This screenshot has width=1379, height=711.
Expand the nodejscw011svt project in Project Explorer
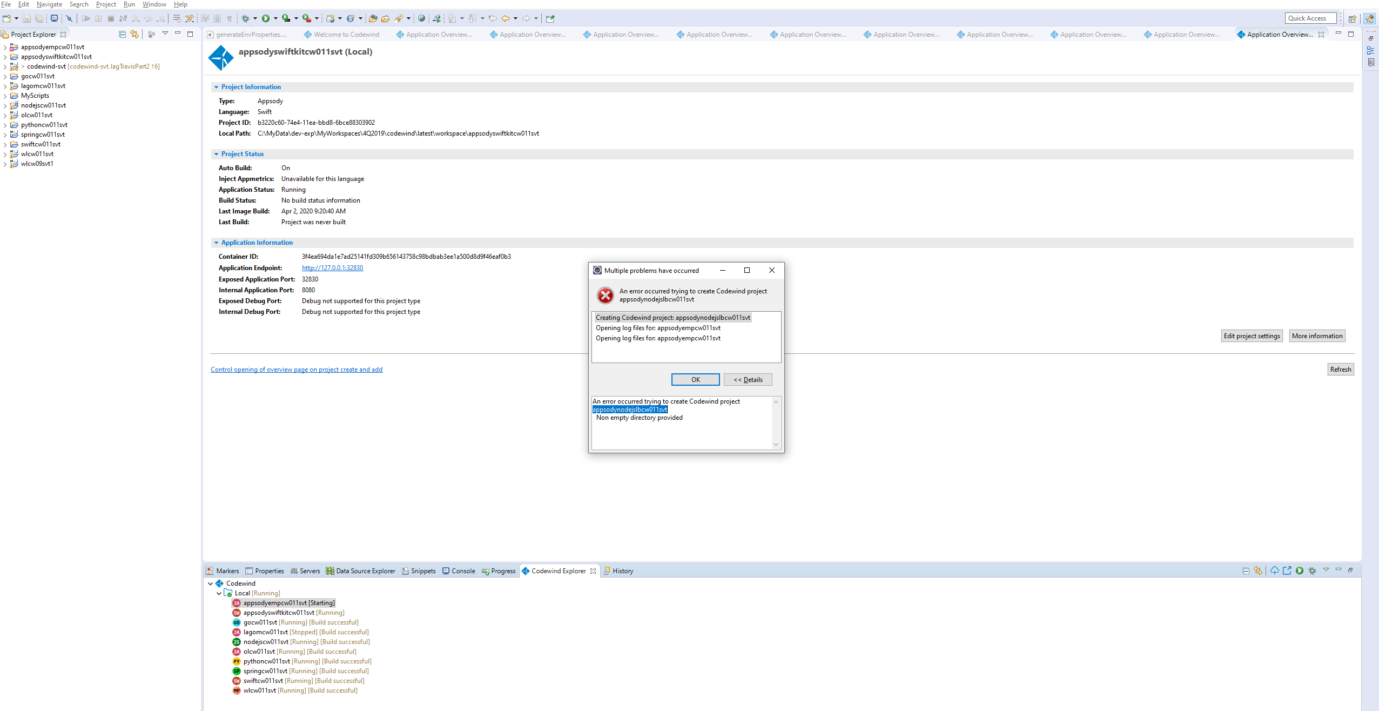click(5, 105)
